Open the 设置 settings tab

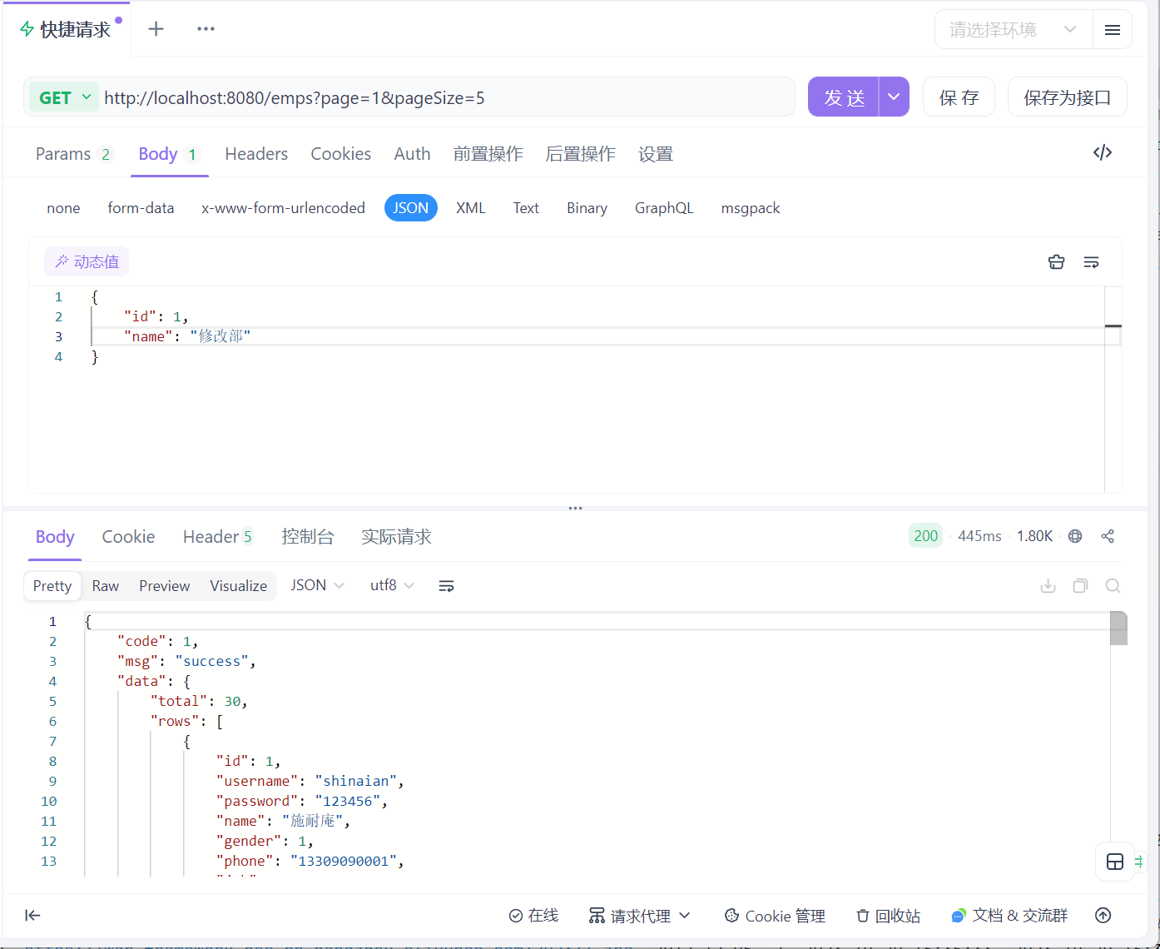click(656, 154)
